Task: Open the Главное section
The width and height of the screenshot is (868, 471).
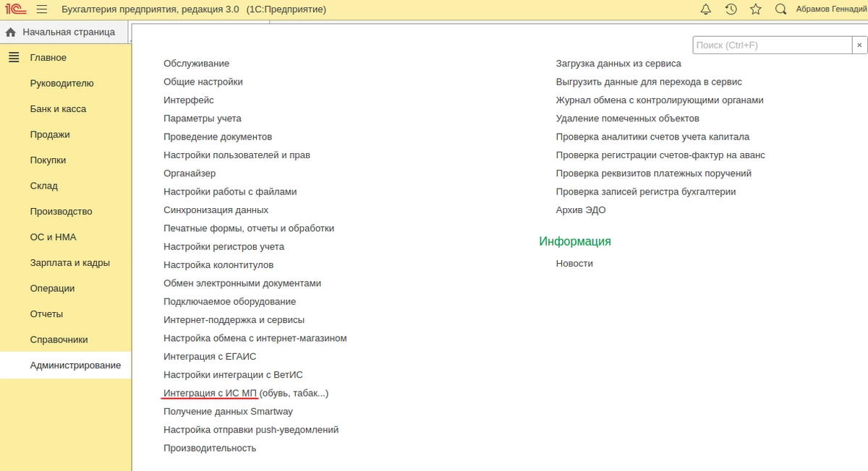Action: coord(48,58)
